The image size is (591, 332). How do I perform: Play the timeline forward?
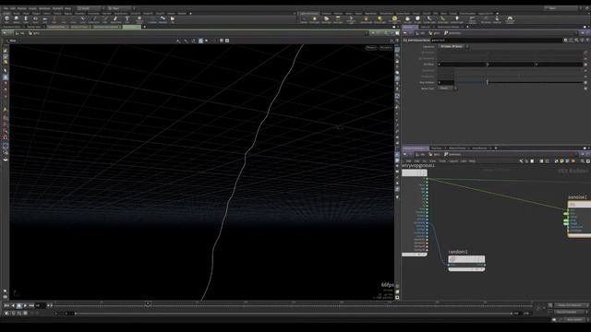click(25, 305)
